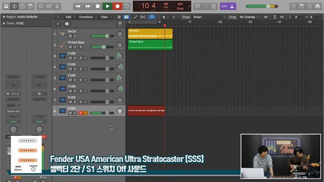Toggle the Count-in 1234 button
The image size is (324, 182).
tap(224, 7)
